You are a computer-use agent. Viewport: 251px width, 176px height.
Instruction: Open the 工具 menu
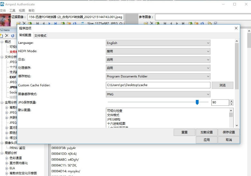coord(12,11)
